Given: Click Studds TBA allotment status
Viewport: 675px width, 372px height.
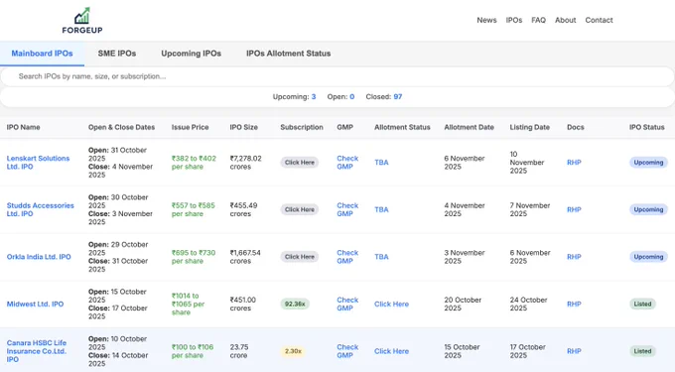Looking at the screenshot, I should click(381, 210).
